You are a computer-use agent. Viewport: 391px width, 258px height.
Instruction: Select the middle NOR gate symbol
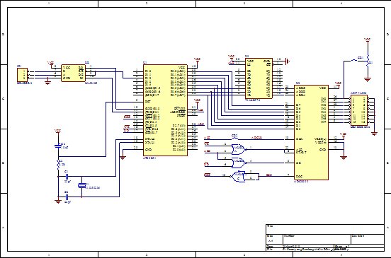click(239, 163)
